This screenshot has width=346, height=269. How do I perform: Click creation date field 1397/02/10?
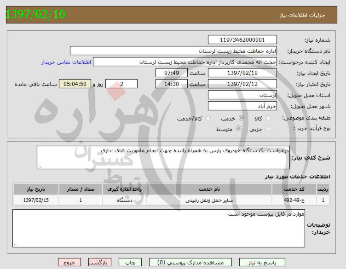(x=242, y=73)
